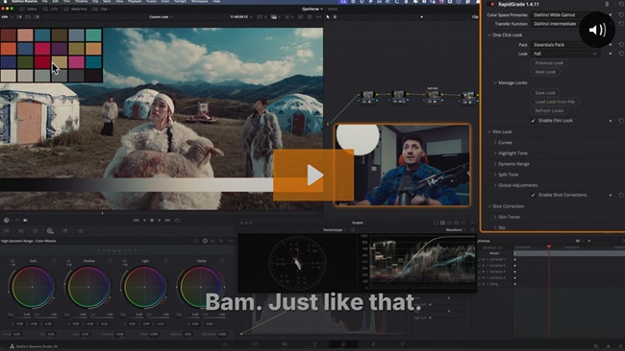Click the Shadow color wheel

(88, 287)
